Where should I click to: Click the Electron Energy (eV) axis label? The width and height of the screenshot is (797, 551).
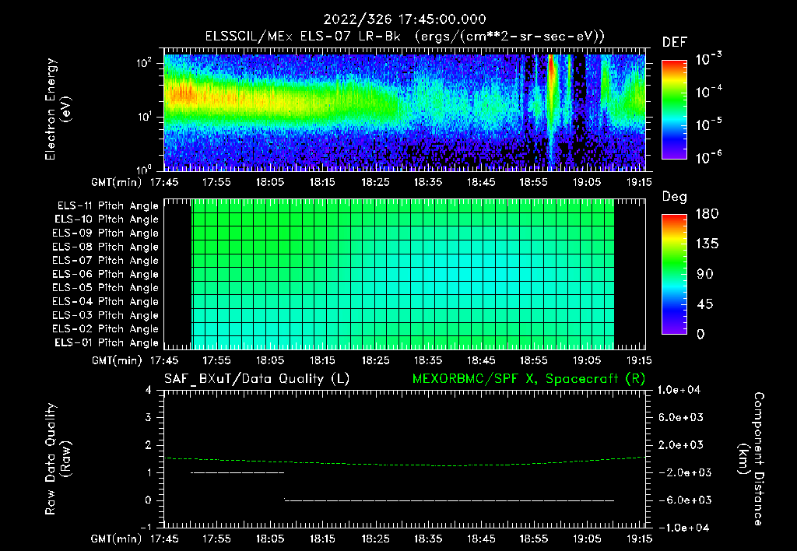click(x=57, y=109)
